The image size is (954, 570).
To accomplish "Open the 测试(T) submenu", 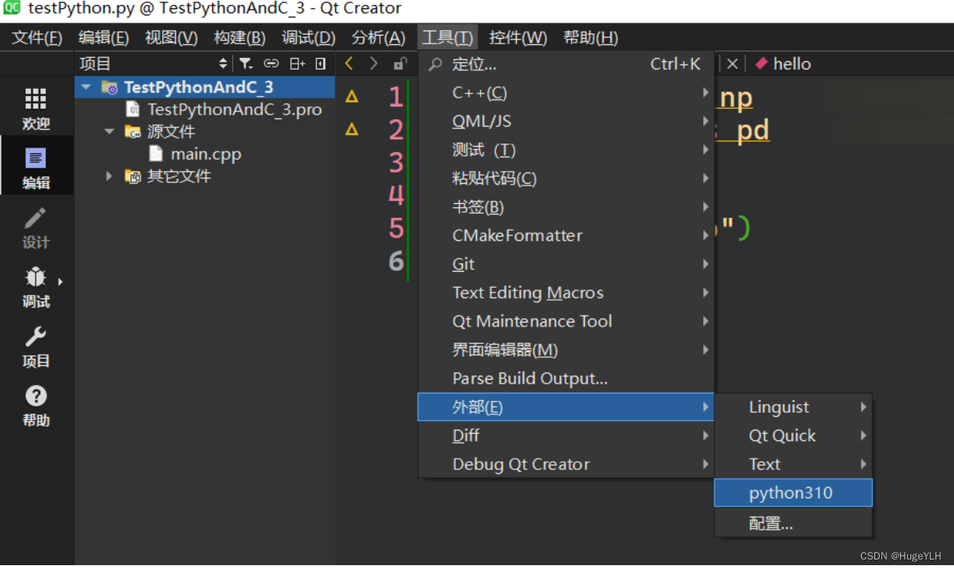I will pos(566,150).
